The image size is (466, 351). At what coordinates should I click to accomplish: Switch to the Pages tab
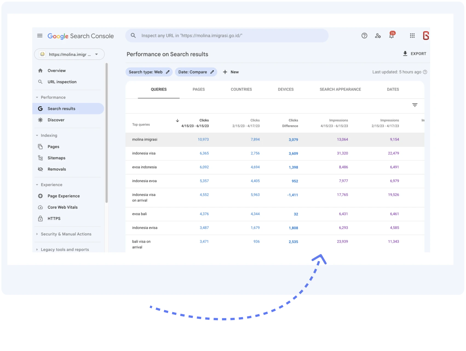click(x=199, y=89)
